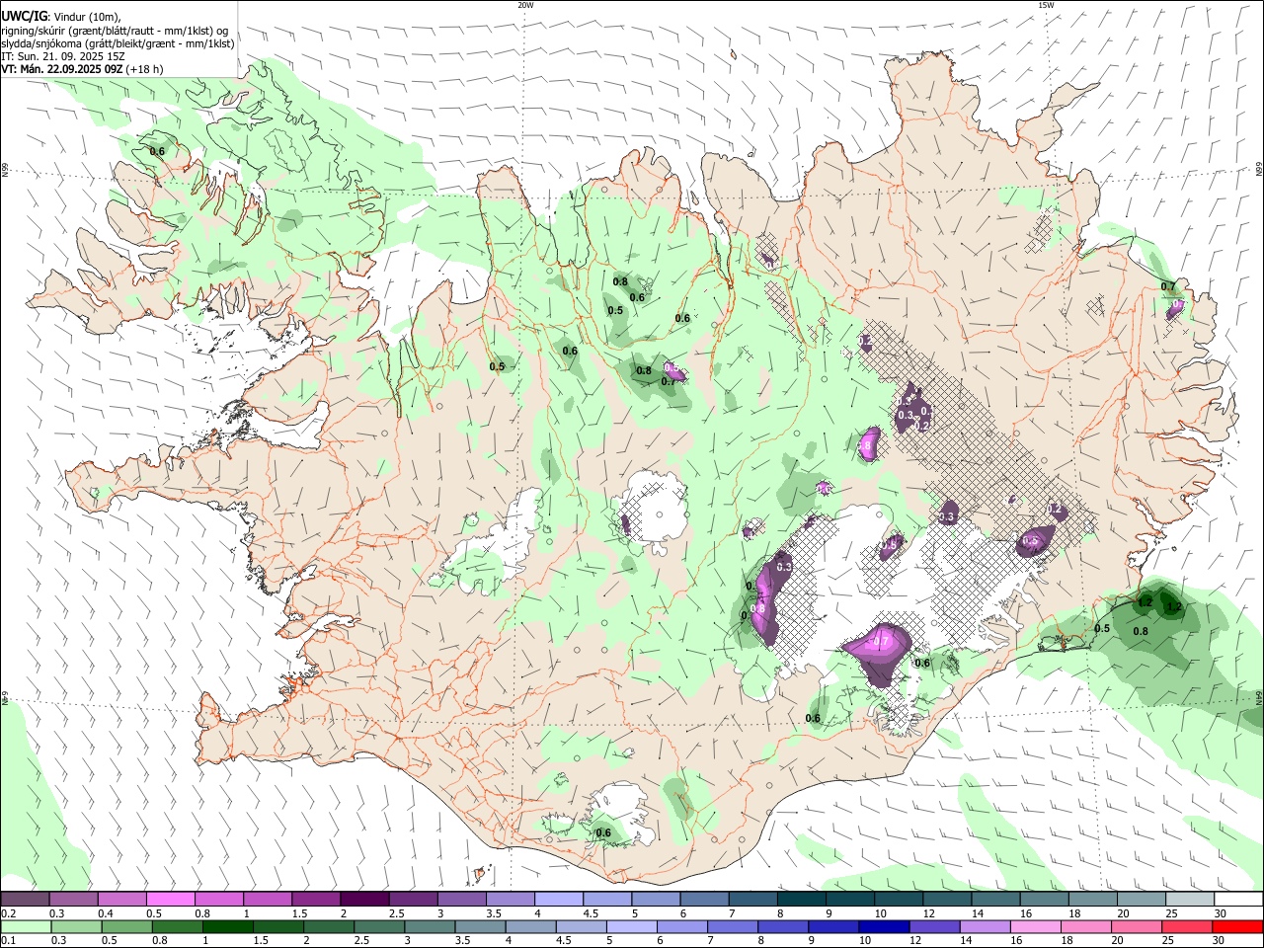The image size is (1264, 948).
Task: Click the bright pink 0.5 swatch in the snow legend
Action: coord(171,900)
